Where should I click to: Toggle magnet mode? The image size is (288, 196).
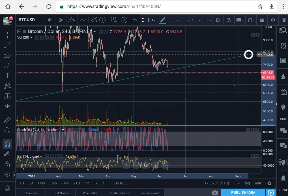coord(7,144)
